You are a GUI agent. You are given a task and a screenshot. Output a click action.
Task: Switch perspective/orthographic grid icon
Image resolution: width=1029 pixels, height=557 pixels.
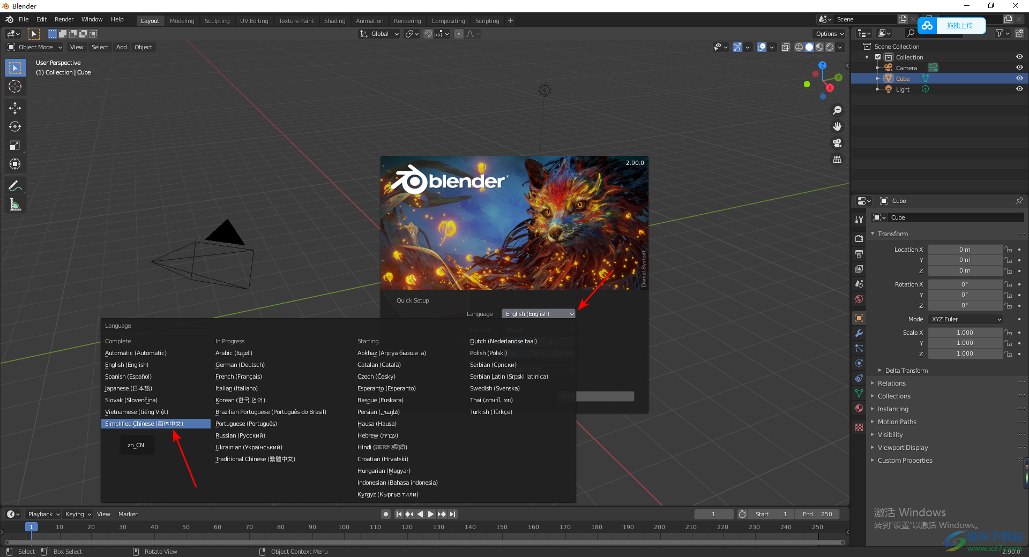[837, 160]
